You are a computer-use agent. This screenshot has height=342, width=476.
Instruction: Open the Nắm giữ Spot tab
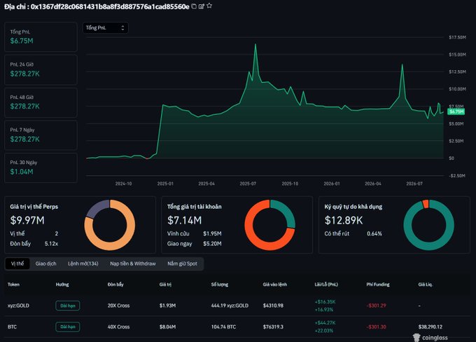click(182, 264)
